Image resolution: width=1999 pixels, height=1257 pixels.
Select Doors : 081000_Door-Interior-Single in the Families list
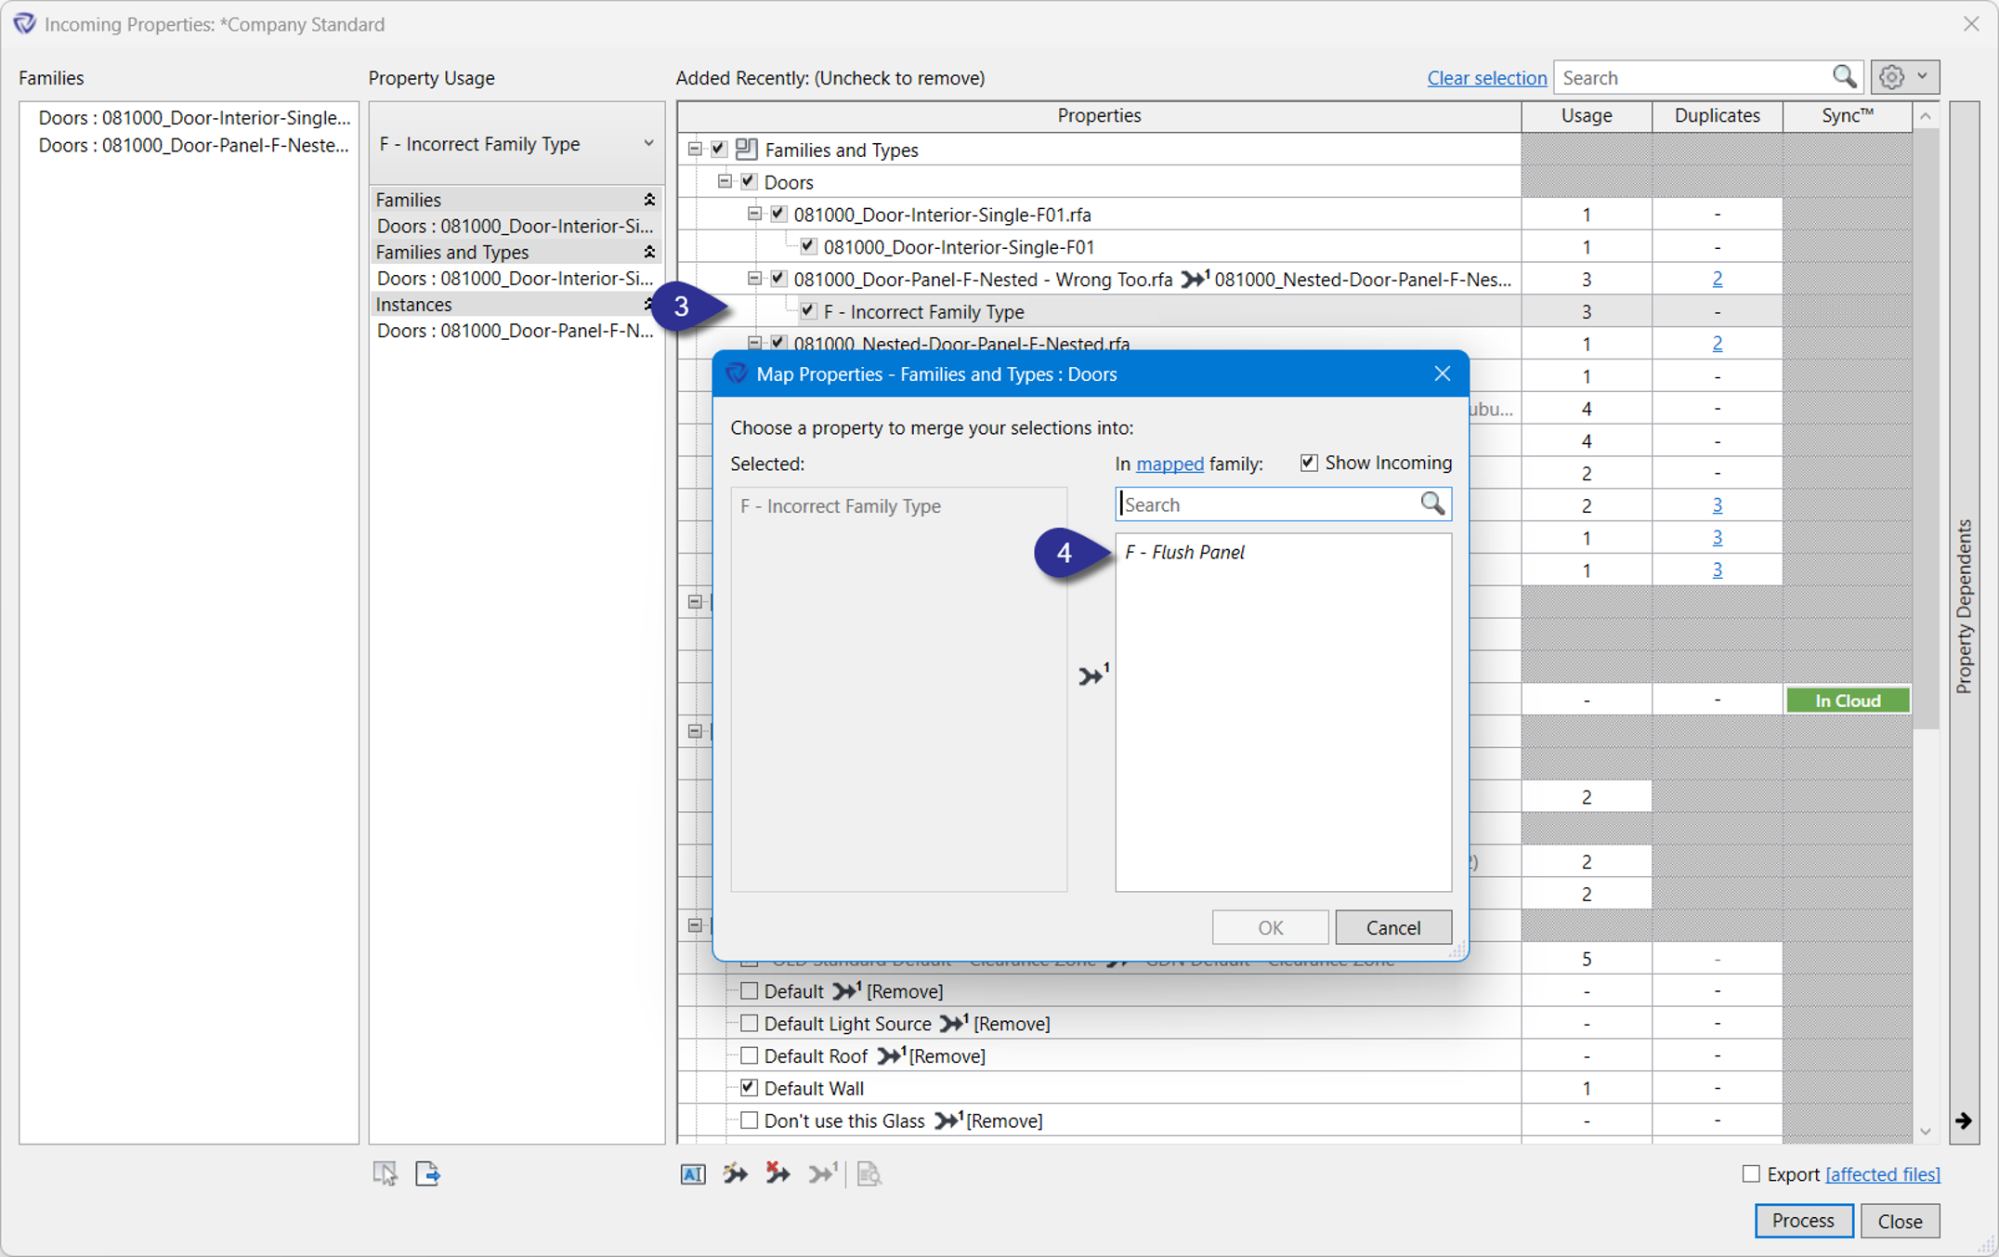pyautogui.click(x=194, y=117)
